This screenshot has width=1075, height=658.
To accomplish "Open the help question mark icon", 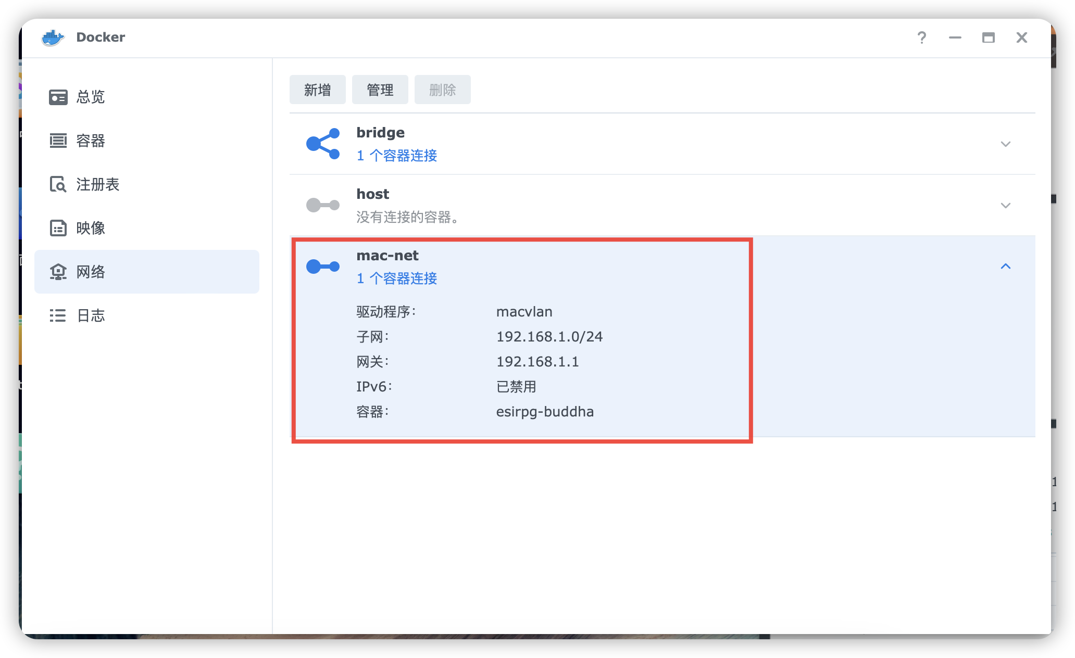I will [x=922, y=37].
